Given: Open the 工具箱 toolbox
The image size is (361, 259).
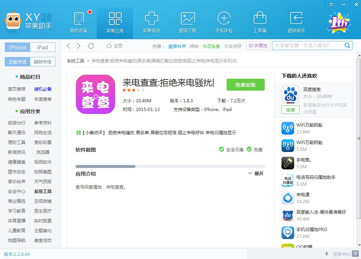Looking at the screenshot, I should tap(260, 23).
